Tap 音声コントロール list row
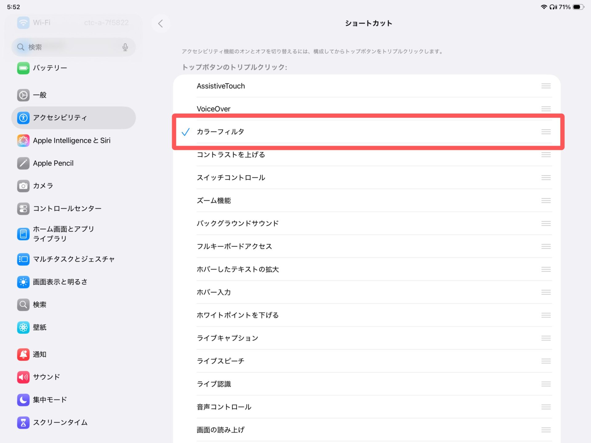 [x=224, y=407]
